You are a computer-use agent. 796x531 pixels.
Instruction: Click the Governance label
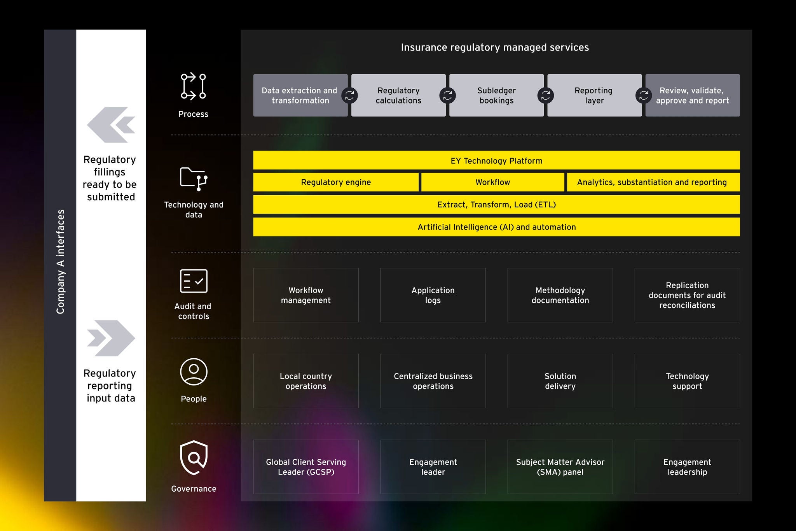(x=194, y=489)
